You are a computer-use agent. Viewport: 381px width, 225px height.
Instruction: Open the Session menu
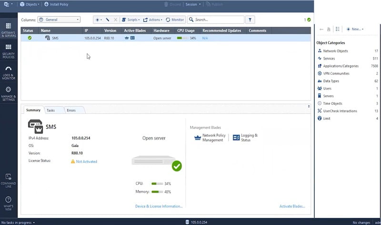click(193, 4)
